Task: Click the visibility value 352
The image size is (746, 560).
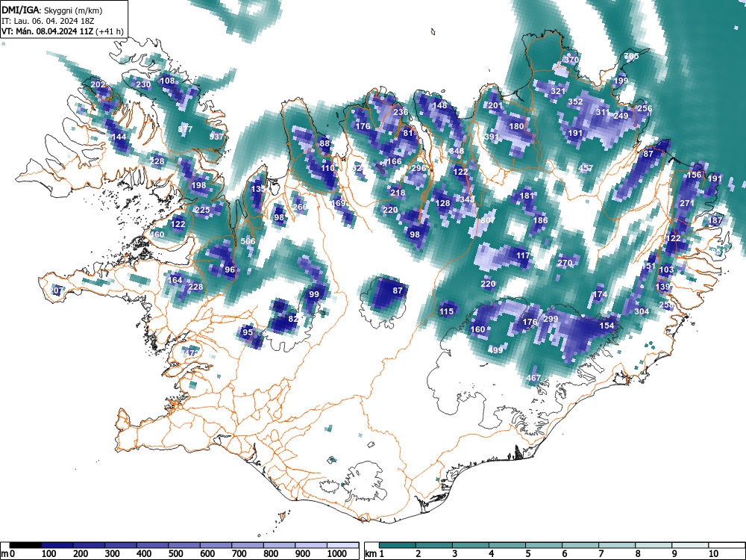Action: pyautogui.click(x=575, y=102)
